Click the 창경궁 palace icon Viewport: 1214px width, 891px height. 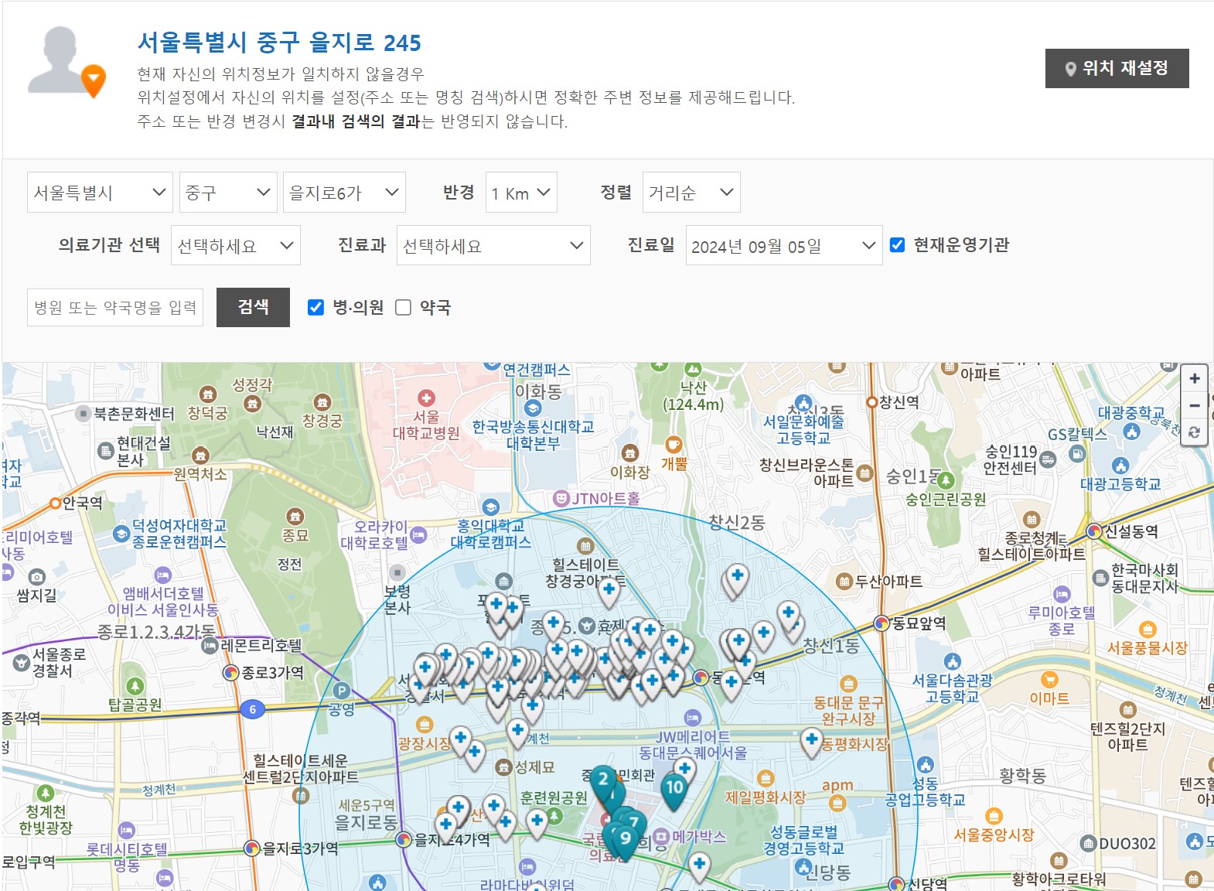click(x=322, y=402)
